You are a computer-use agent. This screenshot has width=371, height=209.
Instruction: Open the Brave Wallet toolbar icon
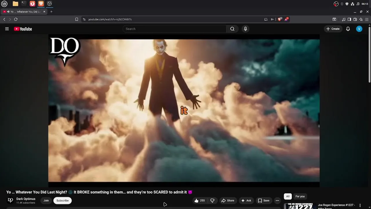355,19
